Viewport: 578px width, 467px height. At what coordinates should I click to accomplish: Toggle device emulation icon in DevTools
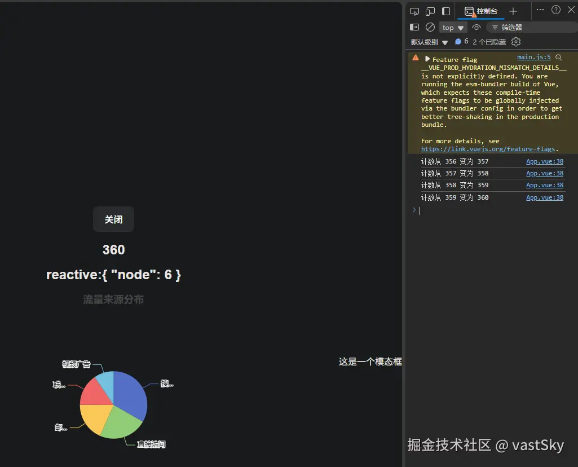[430, 11]
